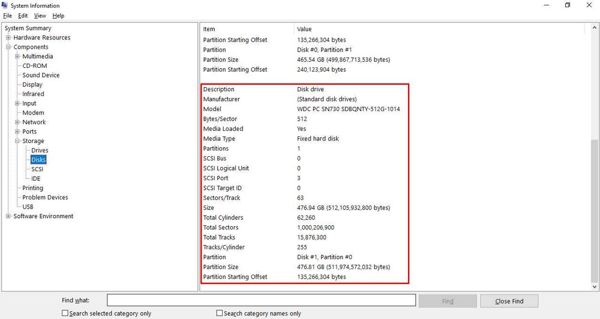Select the SCSI Target ID row
This screenshot has height=319, width=600.
coord(252,189)
